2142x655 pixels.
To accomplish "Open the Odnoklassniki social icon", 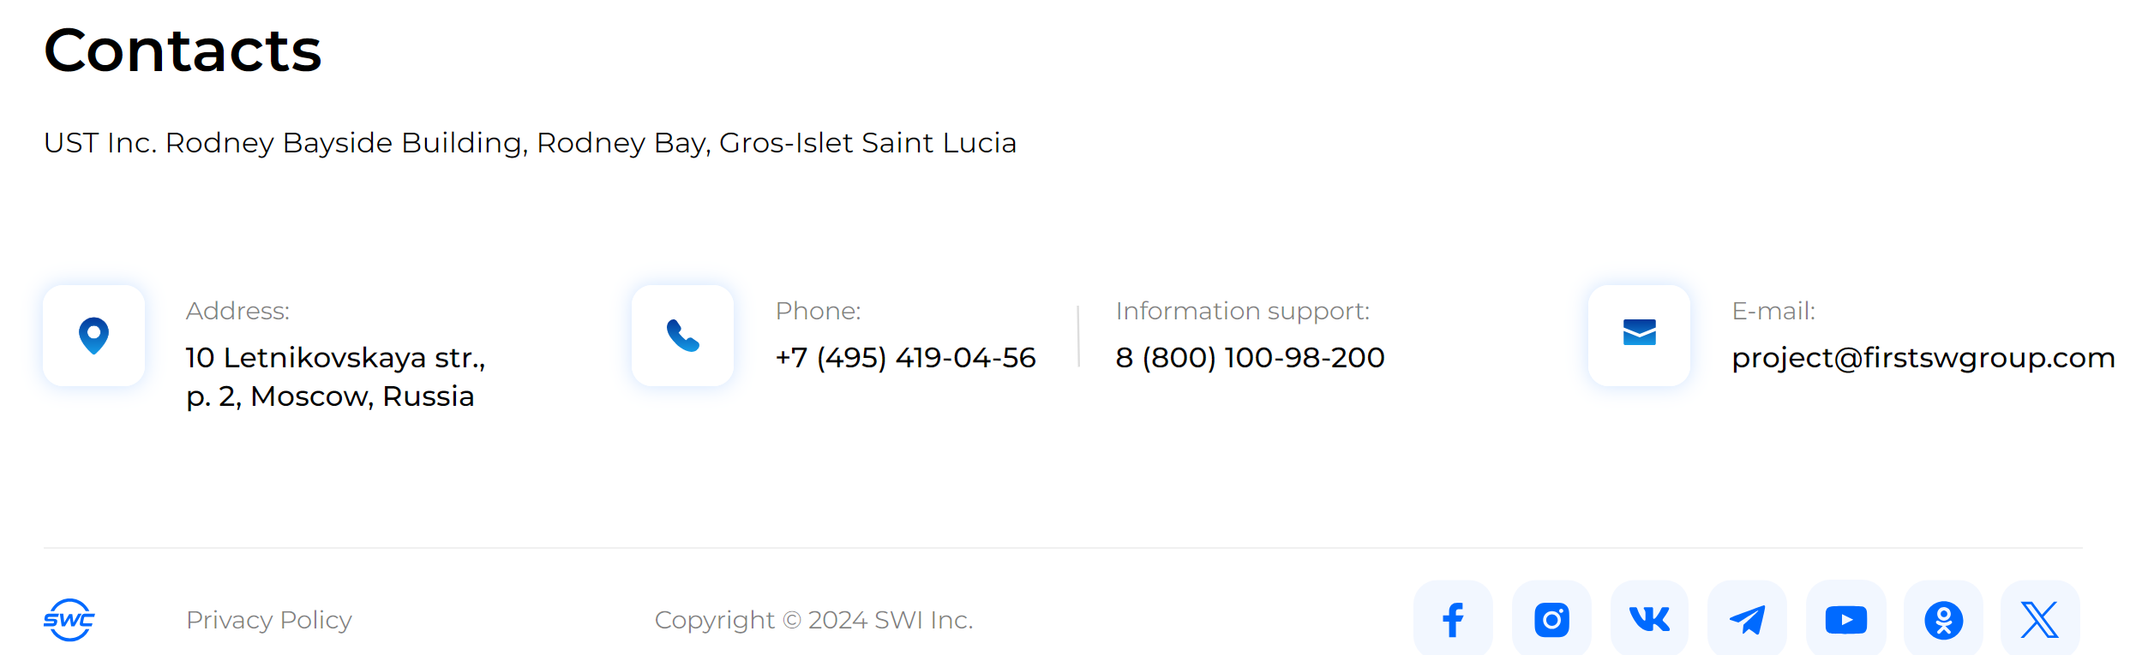I will [1943, 619].
